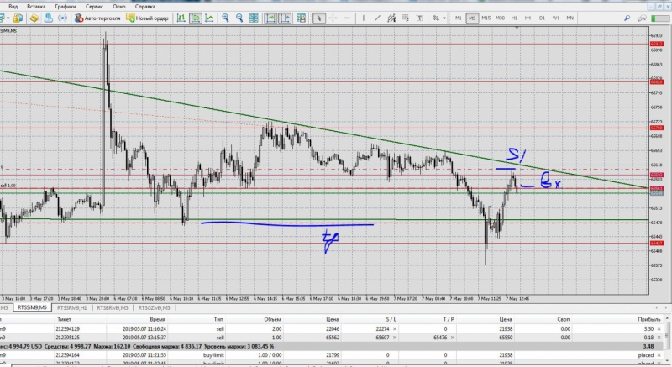The image size is (672, 367).
Task: Set timeframe to H4
Action: (x=528, y=18)
